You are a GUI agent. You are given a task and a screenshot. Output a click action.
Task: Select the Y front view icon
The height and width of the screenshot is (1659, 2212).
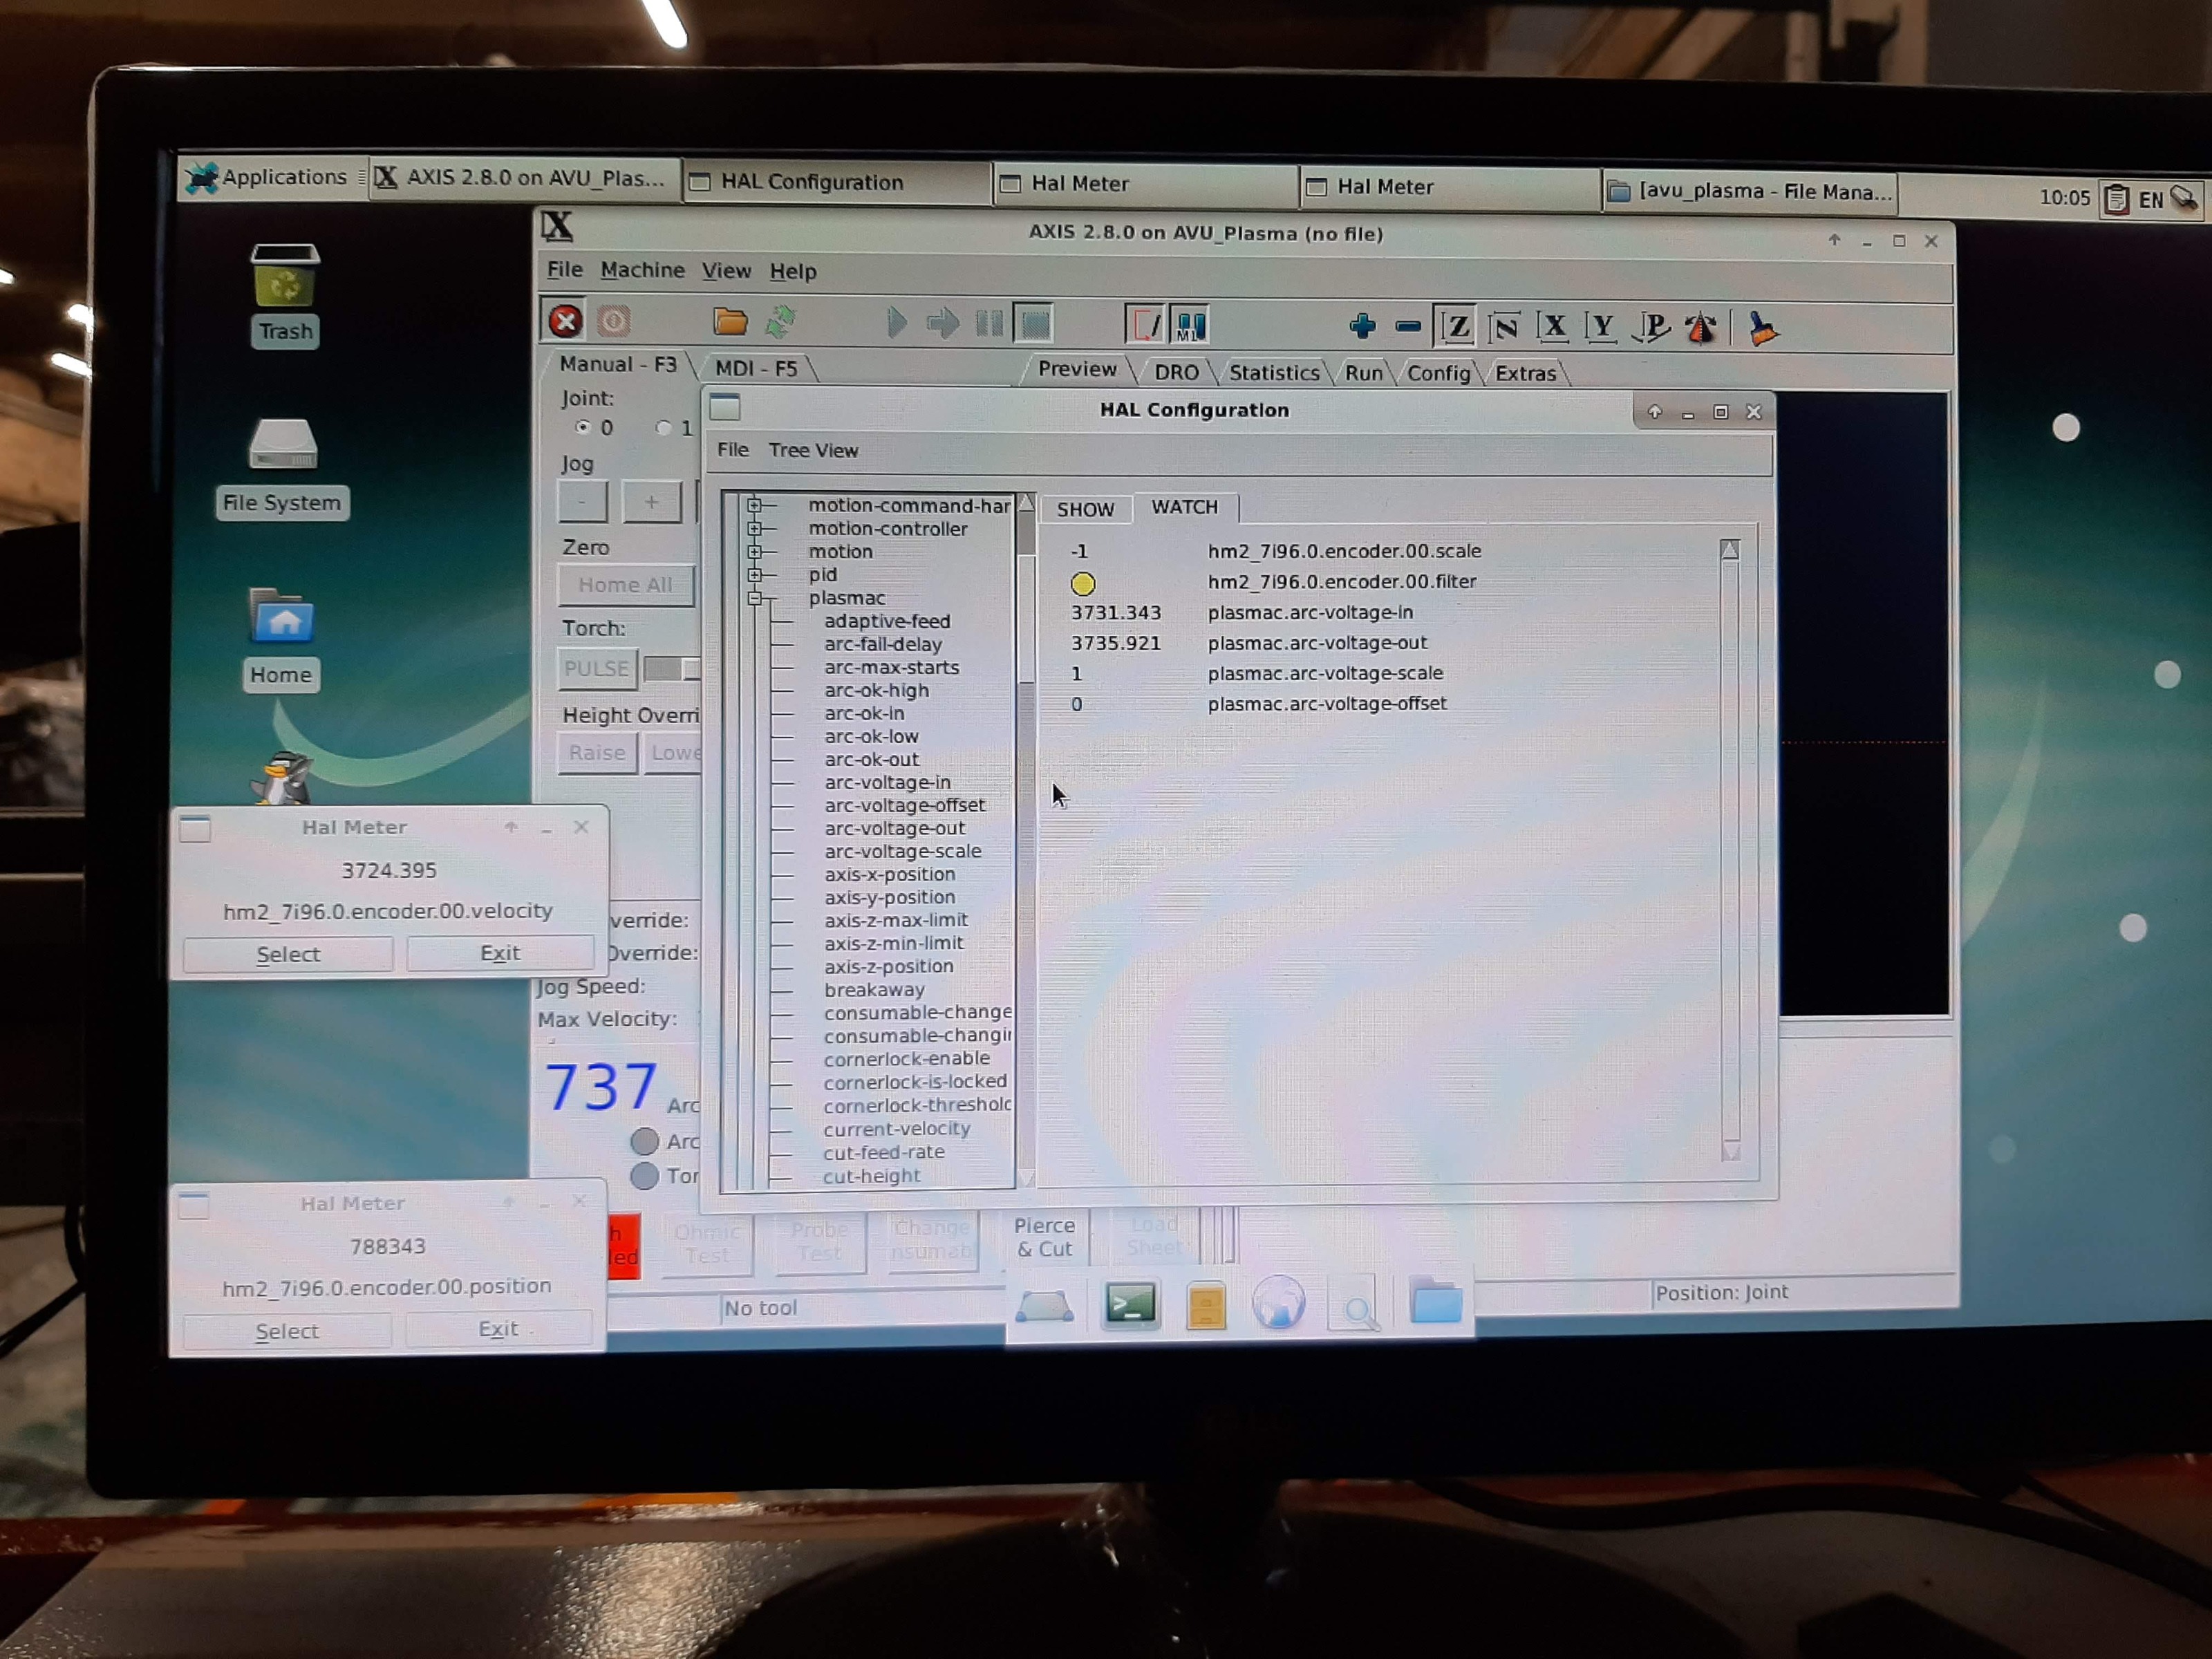[1601, 327]
